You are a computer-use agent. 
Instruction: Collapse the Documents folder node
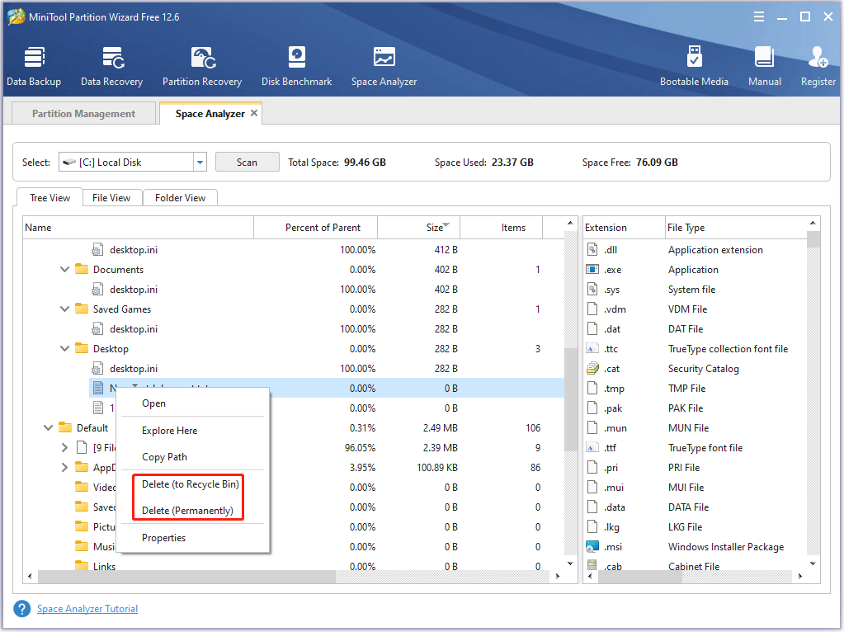(x=64, y=269)
